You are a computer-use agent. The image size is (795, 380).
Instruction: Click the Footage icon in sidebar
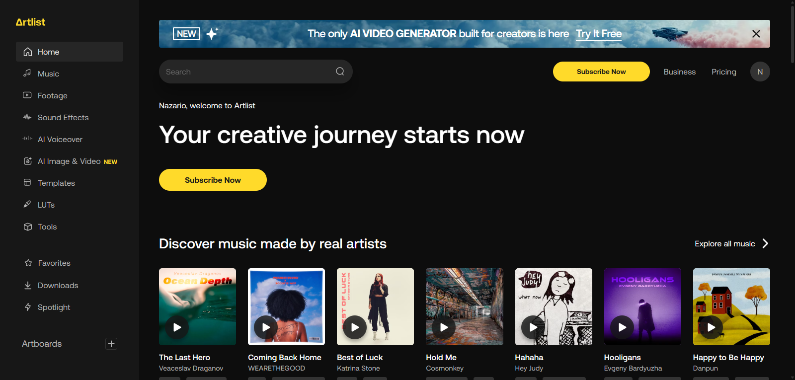click(x=27, y=95)
